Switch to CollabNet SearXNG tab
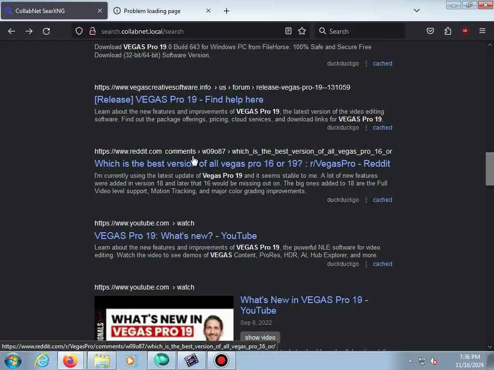Viewport: 494px width, 370px height. coord(54,11)
